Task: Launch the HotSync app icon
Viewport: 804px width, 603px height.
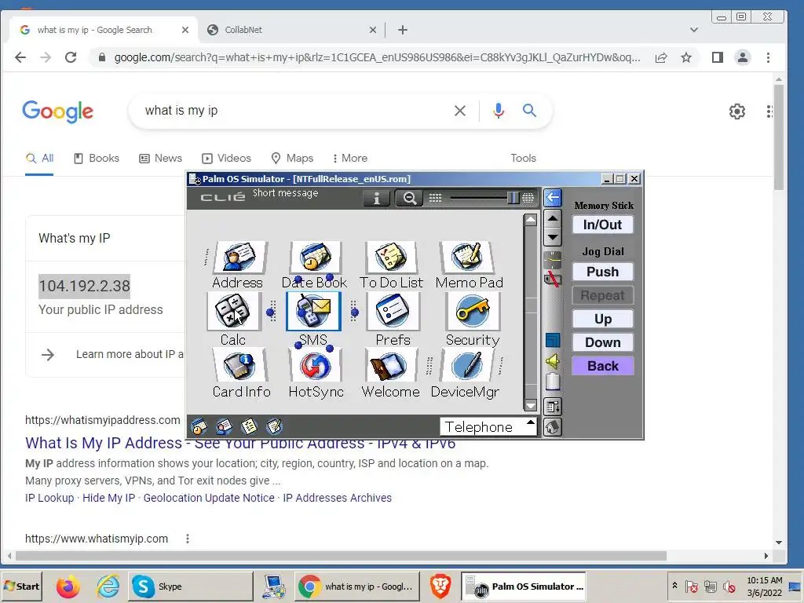Action: tap(316, 365)
